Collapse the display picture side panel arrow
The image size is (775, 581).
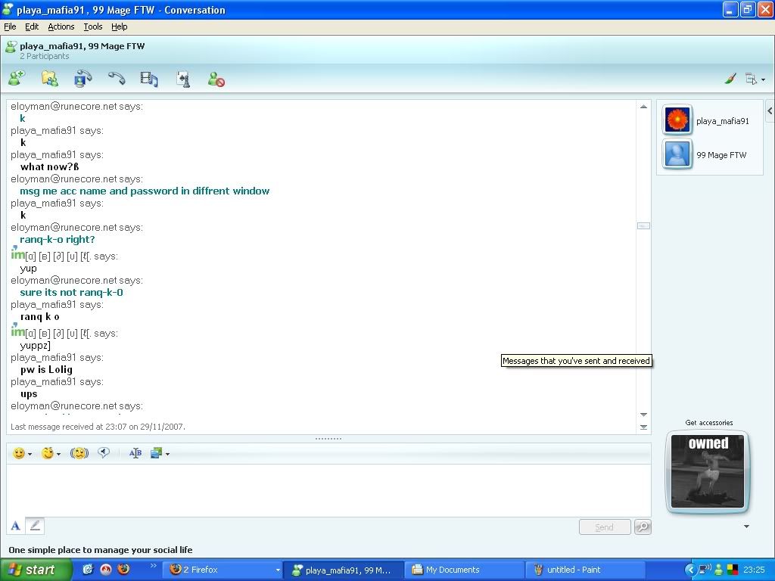770,111
